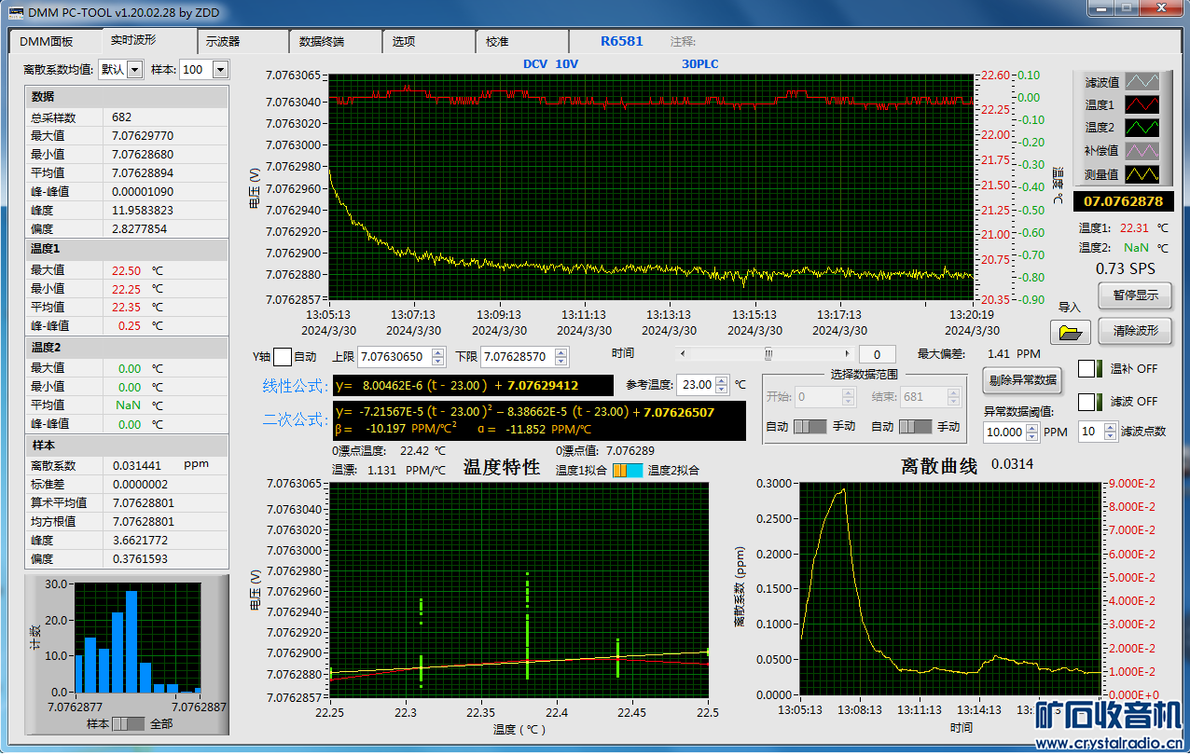This screenshot has height=755, width=1190.
Task: Enable the 滤波 filter checkbox
Action: [1086, 402]
